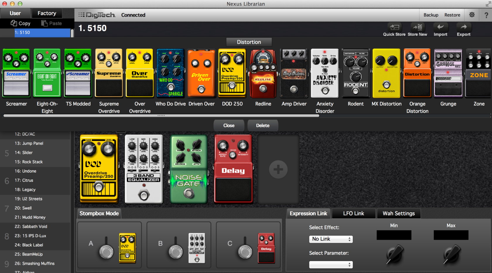Copy the selected preset
Viewport: 492px width, 273px height.
[20, 23]
